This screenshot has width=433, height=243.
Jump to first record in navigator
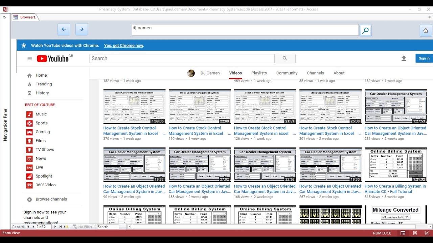point(28,227)
